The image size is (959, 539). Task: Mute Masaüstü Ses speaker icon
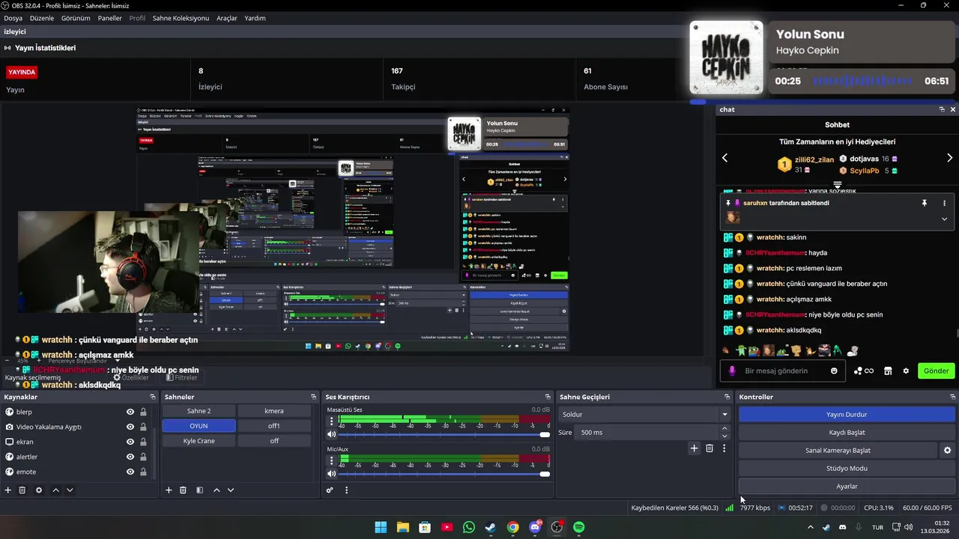(331, 434)
